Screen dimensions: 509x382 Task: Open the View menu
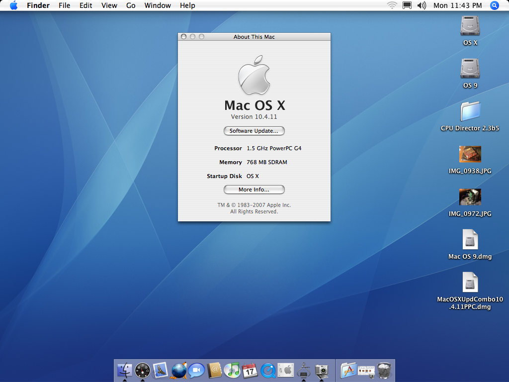[x=109, y=5]
